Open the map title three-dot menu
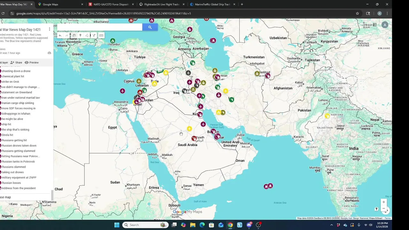 [x=49, y=29]
